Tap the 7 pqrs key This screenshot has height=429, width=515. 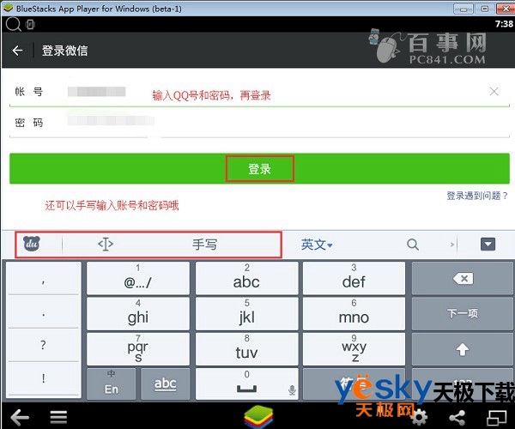138,349
